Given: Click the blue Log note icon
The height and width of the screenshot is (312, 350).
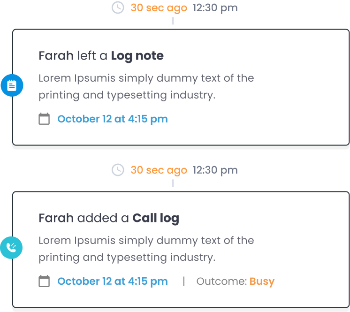Looking at the screenshot, I should [12, 85].
